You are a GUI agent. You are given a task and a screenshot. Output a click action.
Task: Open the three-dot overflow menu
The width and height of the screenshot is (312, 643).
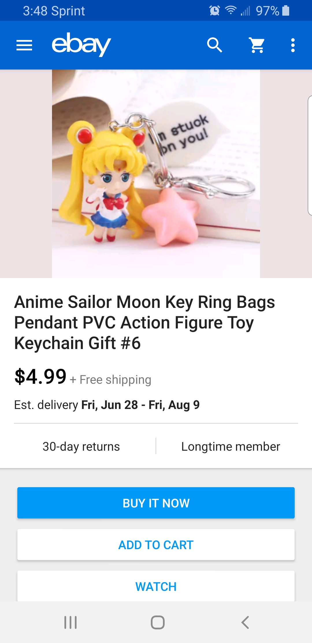pos(293,45)
